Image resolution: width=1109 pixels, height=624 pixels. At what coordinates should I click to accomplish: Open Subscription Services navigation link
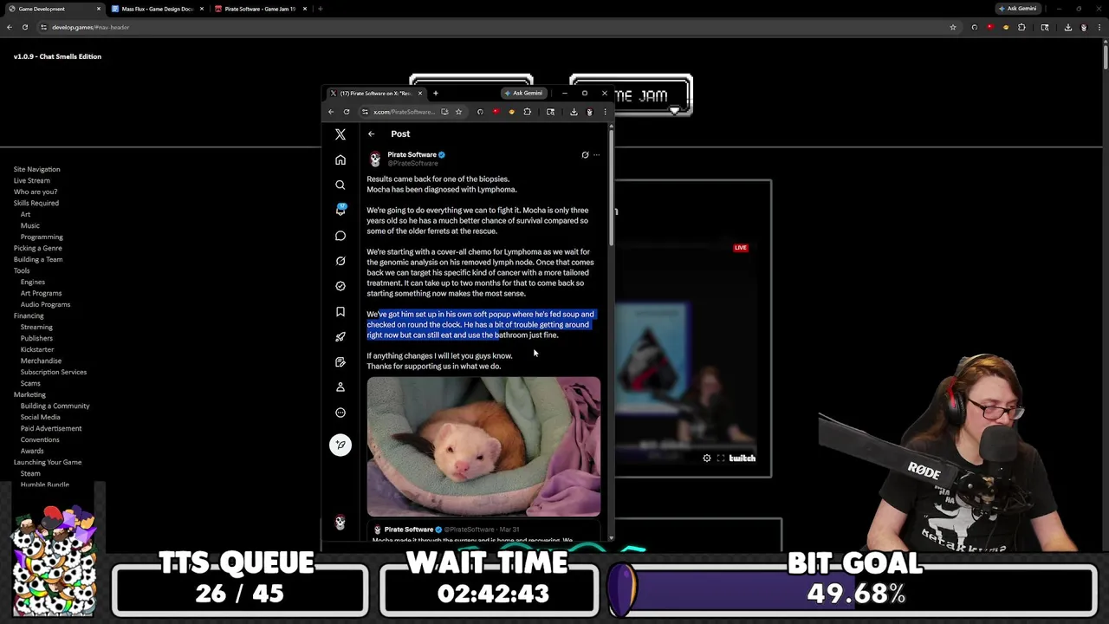(x=54, y=372)
